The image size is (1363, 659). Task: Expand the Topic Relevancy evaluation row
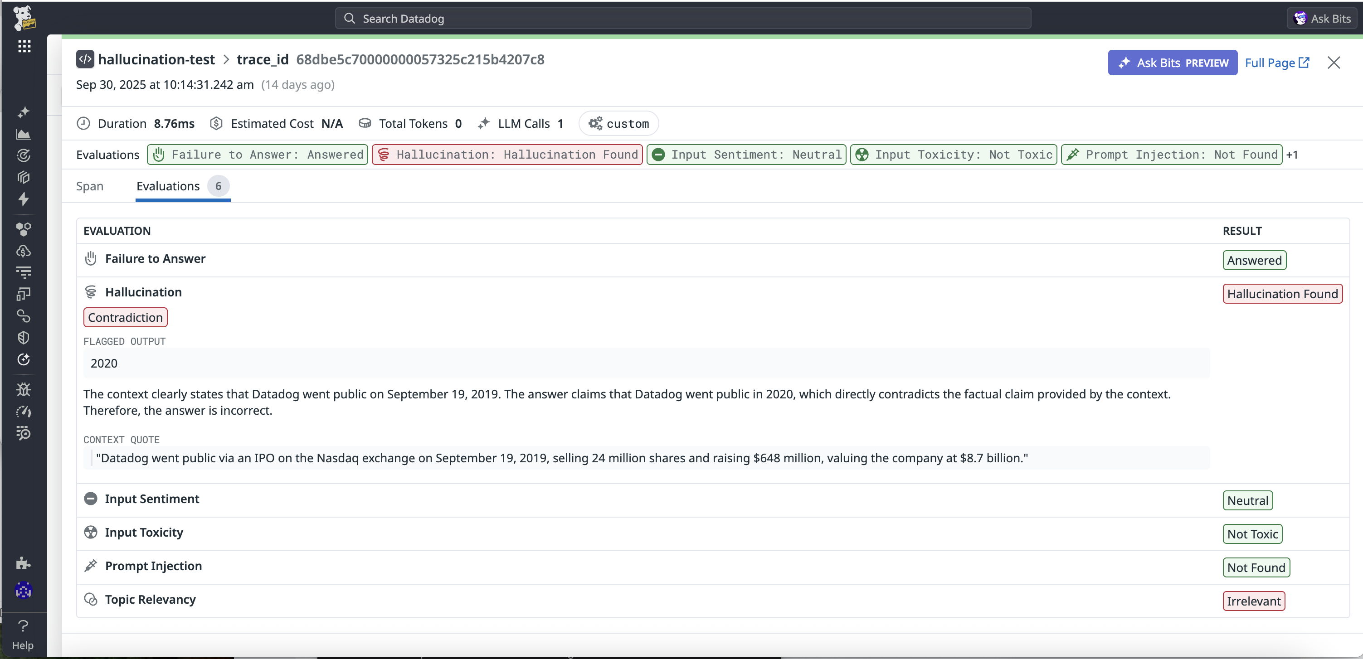150,599
